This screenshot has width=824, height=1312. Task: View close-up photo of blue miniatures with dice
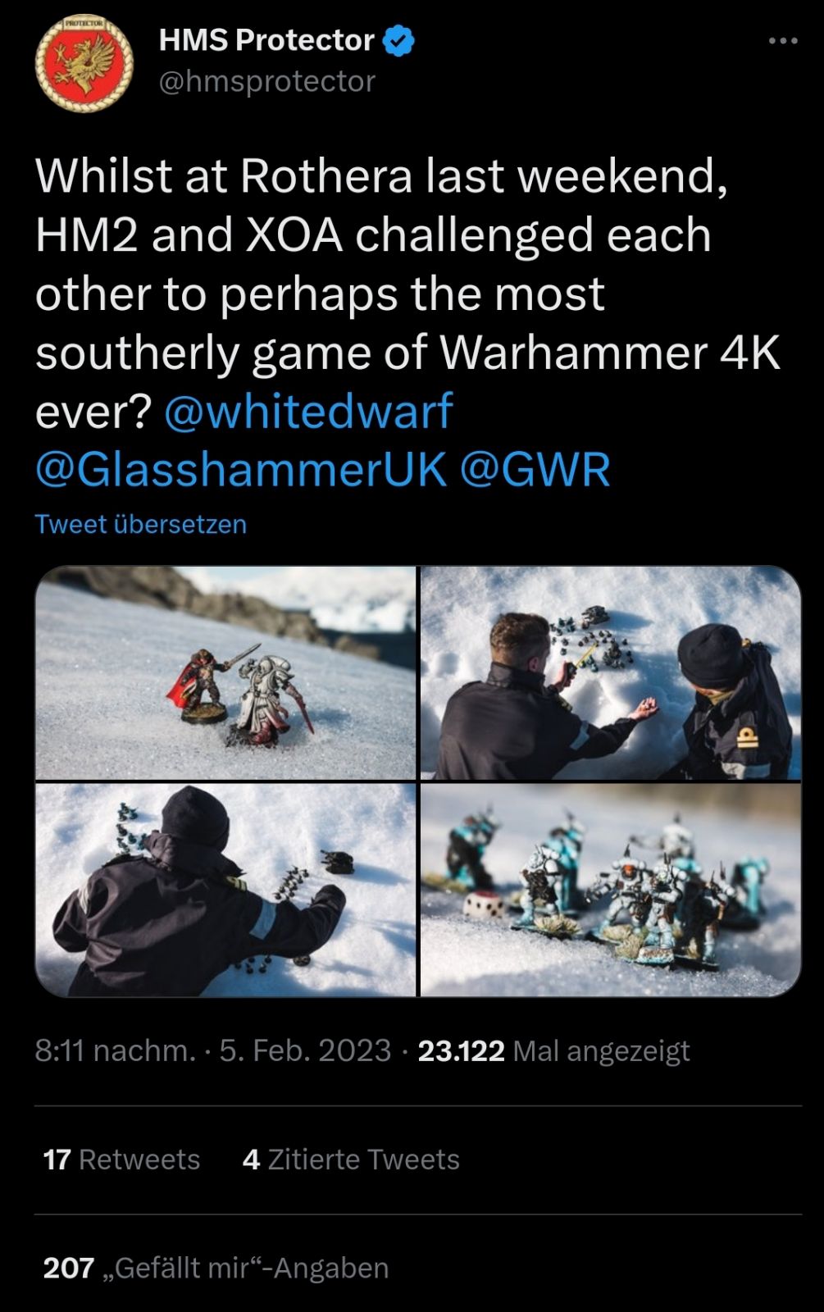tap(611, 890)
